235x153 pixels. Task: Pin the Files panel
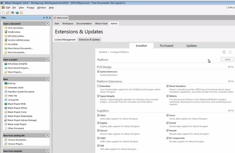pos(47,18)
